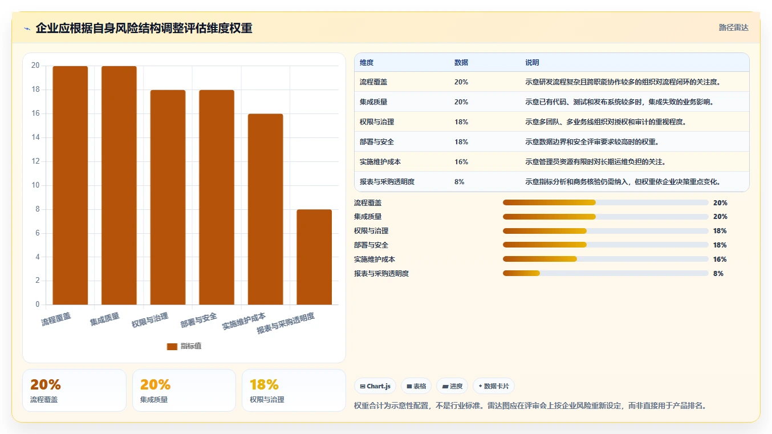Click the 报表与采购透明度 label in progress list

[381, 273]
